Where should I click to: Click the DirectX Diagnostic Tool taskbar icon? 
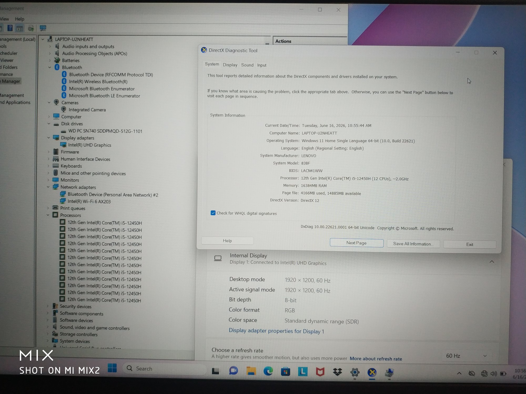[x=372, y=372]
